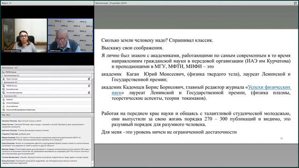Click the Чат (Все) panel header
Viewport: 299px width, 168px height.
coord(47,115)
